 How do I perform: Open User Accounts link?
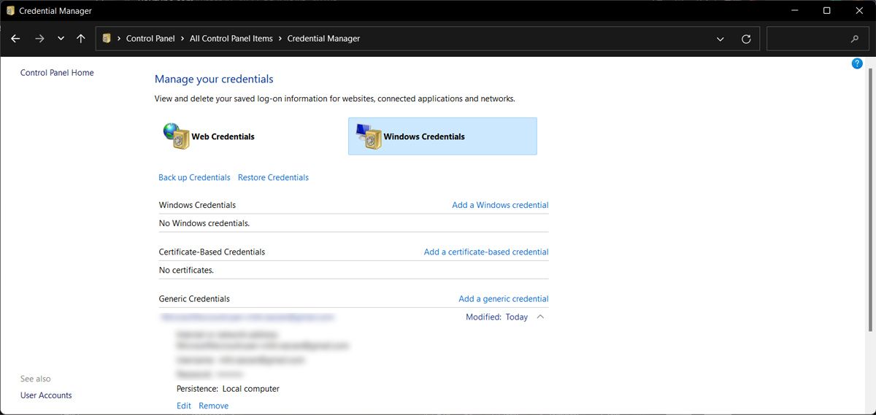click(46, 395)
